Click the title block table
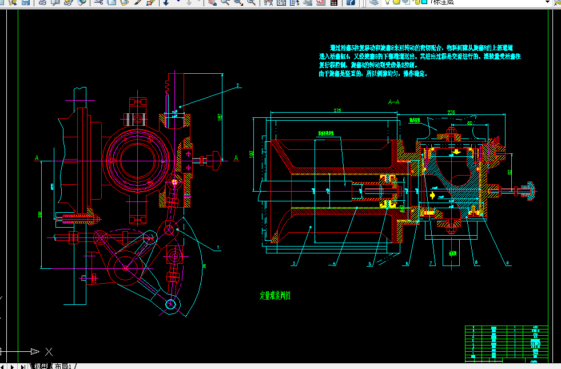The width and height of the screenshot is (561, 369). click(506, 343)
